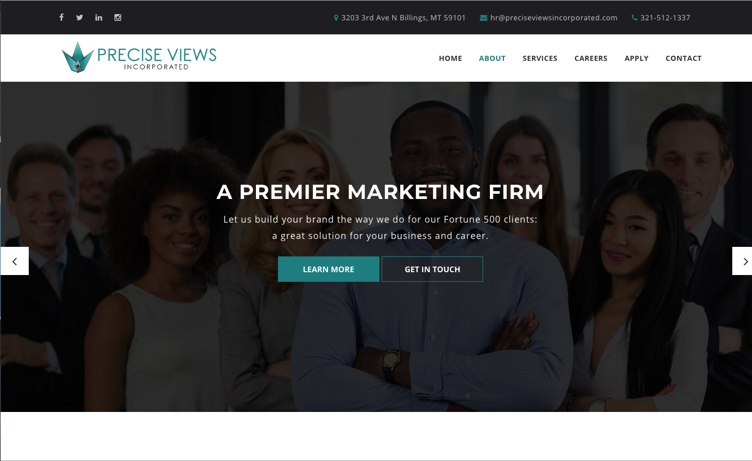Open the Instagram social icon
The image size is (752, 461).
118,17
